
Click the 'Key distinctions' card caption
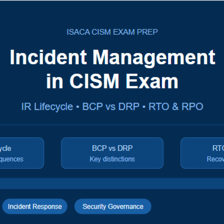coord(112,159)
